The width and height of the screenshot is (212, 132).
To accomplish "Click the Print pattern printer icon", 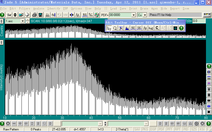I will [34, 15].
